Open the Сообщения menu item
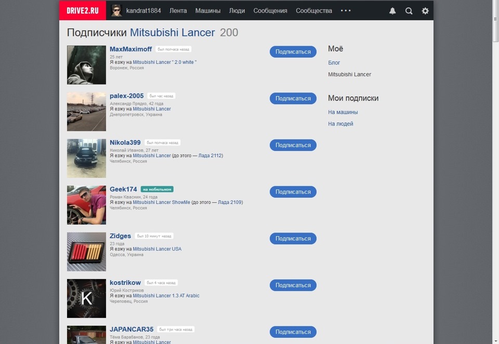 click(x=270, y=11)
